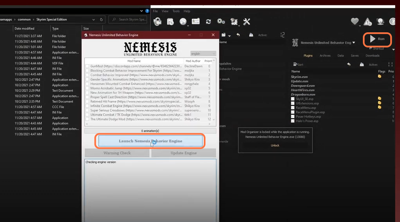Enable Infinite Combat Engine checkbox
Viewport: 400px width, 222px height.
click(x=87, y=106)
